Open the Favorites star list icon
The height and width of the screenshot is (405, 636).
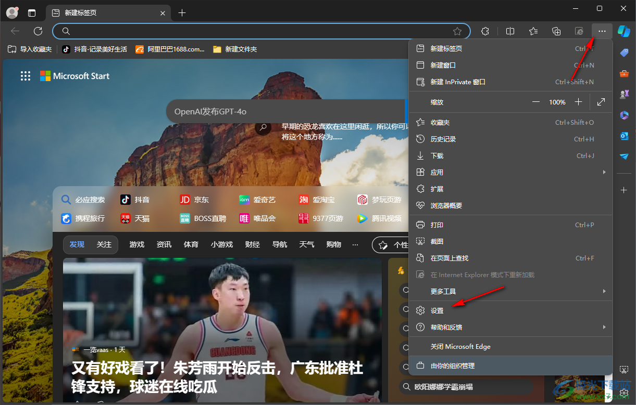pyautogui.click(x=533, y=31)
